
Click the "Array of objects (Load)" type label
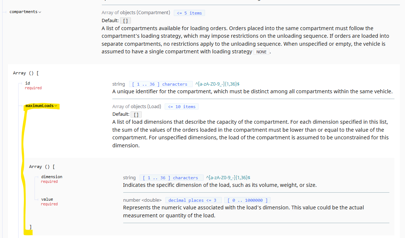137,106
